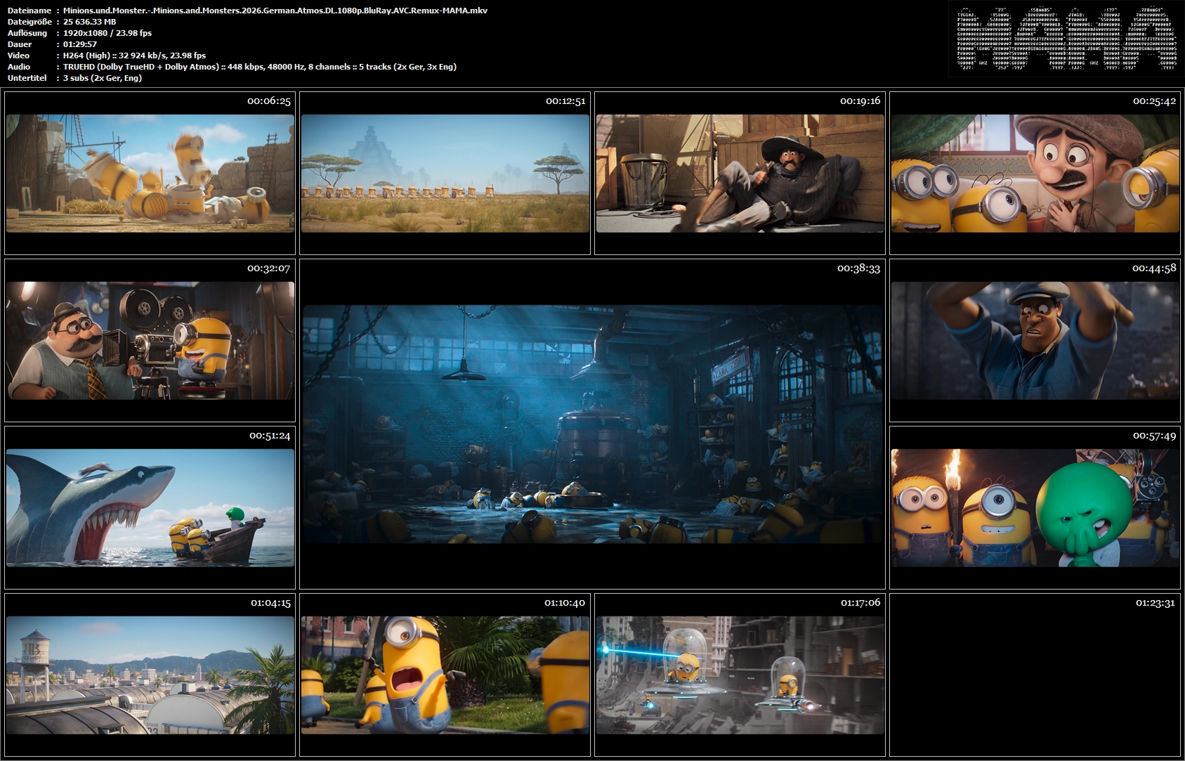Open the thumbnail at 00:25:42

(x=1035, y=174)
